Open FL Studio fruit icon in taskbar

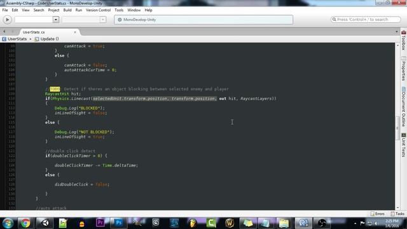(x=193, y=223)
